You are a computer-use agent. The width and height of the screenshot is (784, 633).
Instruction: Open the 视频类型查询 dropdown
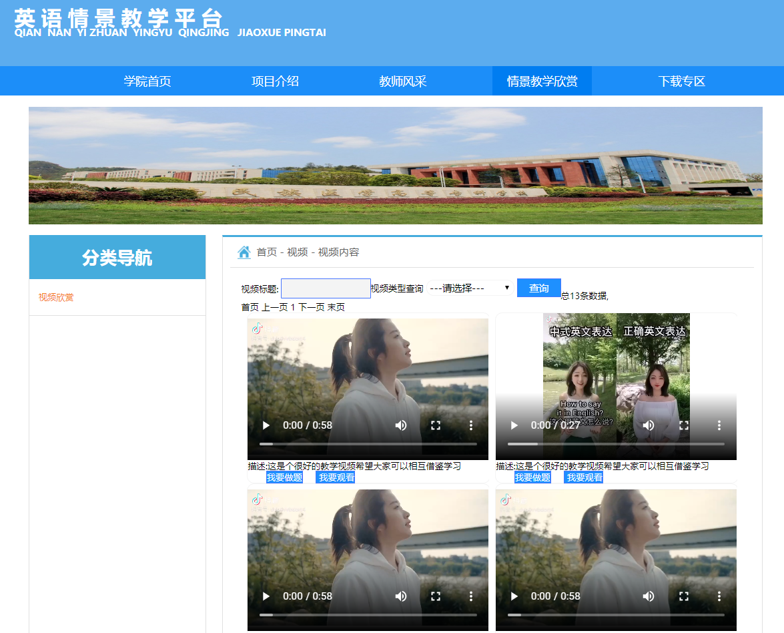click(470, 288)
